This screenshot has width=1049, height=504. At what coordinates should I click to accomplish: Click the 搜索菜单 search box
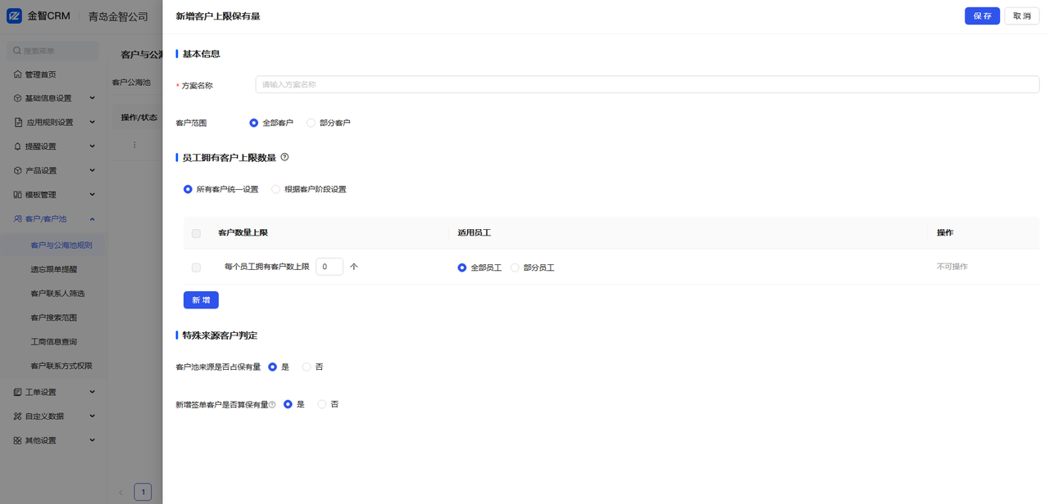tap(53, 51)
